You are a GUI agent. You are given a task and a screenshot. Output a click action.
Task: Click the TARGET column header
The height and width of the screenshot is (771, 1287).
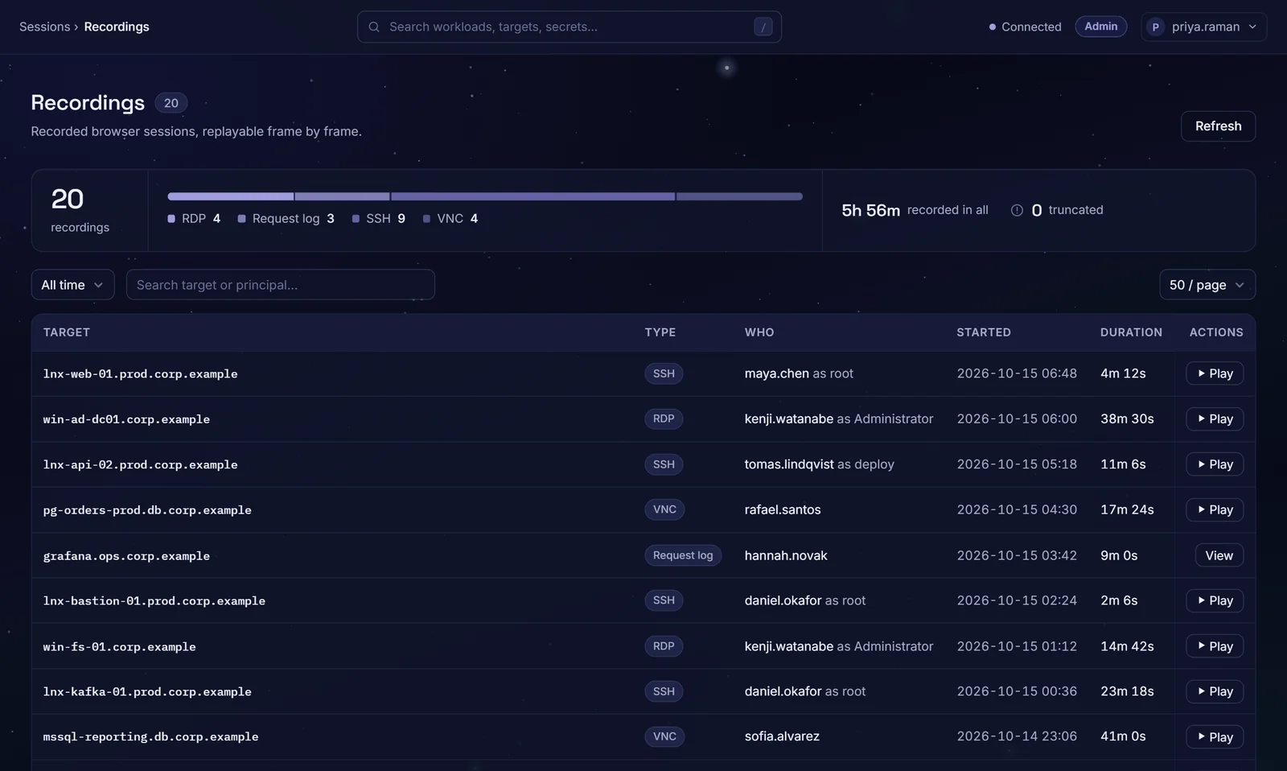(67, 332)
